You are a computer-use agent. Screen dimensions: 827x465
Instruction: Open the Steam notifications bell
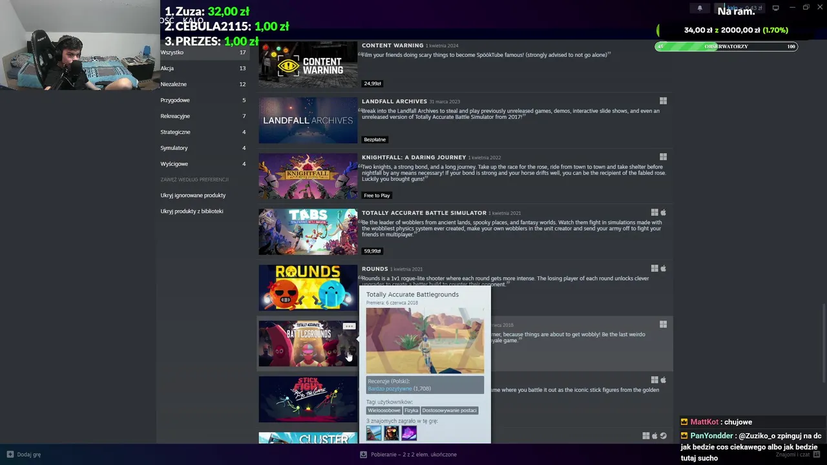coord(700,8)
